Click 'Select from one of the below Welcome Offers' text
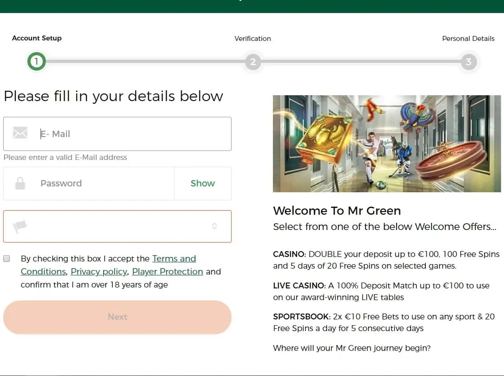The height and width of the screenshot is (376, 504). click(385, 227)
